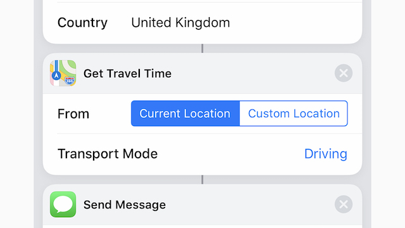Tap the Country label
The image size is (405, 228).
(x=82, y=23)
